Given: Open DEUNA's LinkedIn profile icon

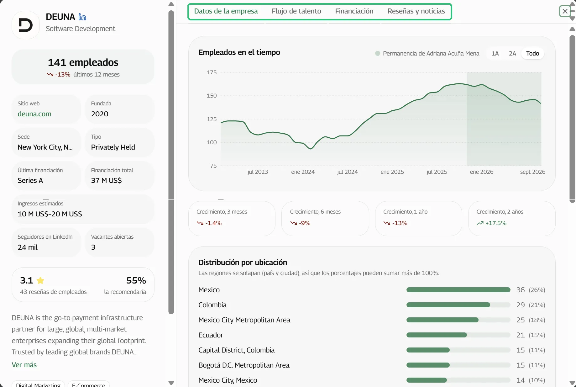Looking at the screenshot, I should tap(82, 17).
